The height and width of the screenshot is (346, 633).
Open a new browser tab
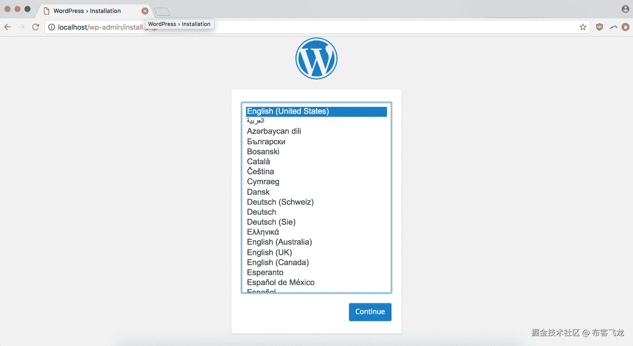coord(162,12)
